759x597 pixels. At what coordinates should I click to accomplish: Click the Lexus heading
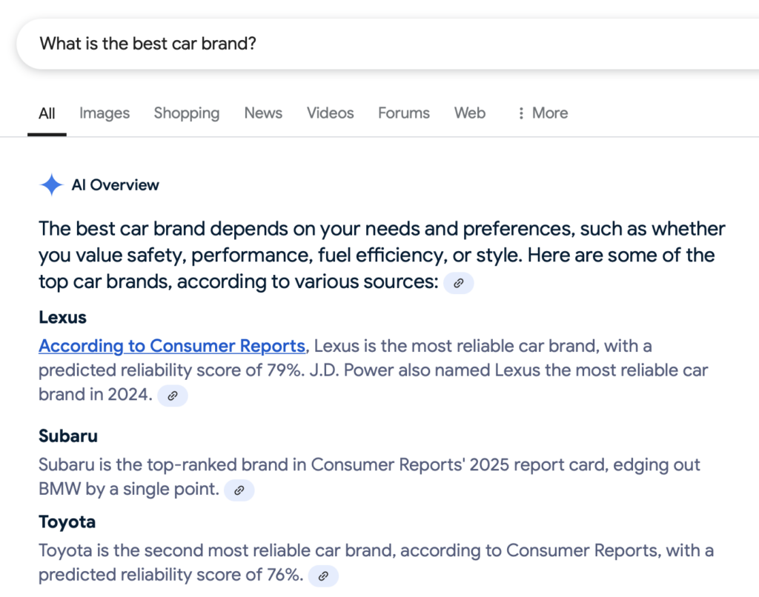[x=62, y=317]
